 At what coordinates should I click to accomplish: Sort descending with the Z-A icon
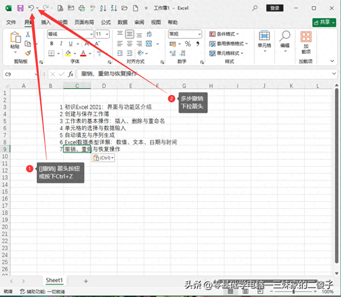click(114, 9)
